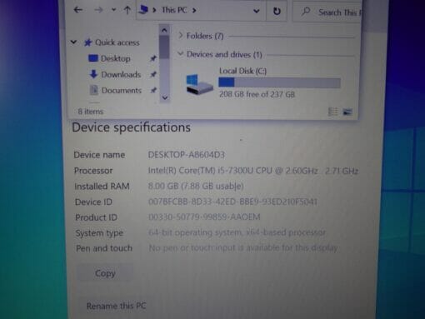Unpin Downloads using its pin icon
425x319 pixels.
[153, 74]
